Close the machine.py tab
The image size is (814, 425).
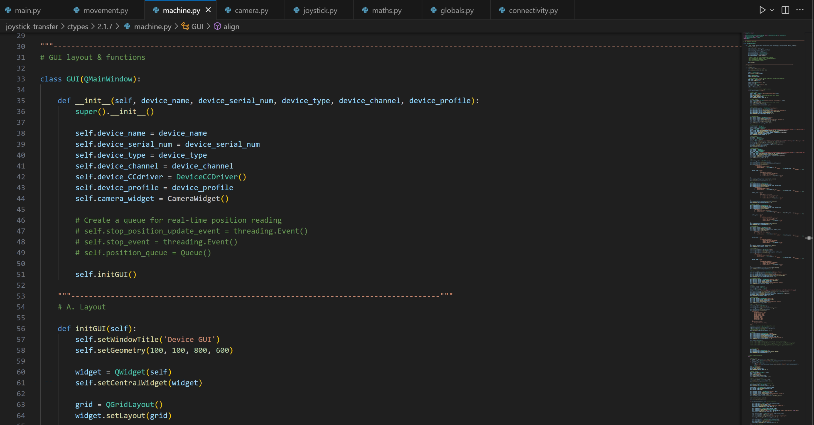[208, 10]
